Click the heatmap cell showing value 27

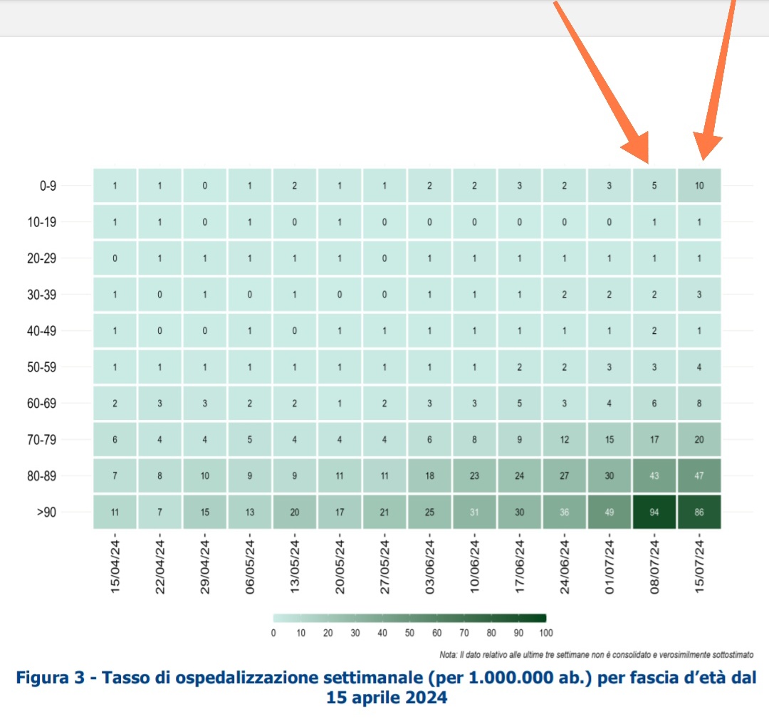pyautogui.click(x=565, y=476)
